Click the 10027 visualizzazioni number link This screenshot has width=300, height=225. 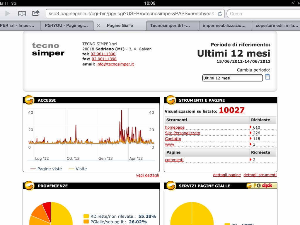pyautogui.click(x=231, y=110)
